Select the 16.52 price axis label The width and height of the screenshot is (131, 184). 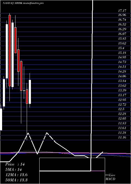click(122, 24)
